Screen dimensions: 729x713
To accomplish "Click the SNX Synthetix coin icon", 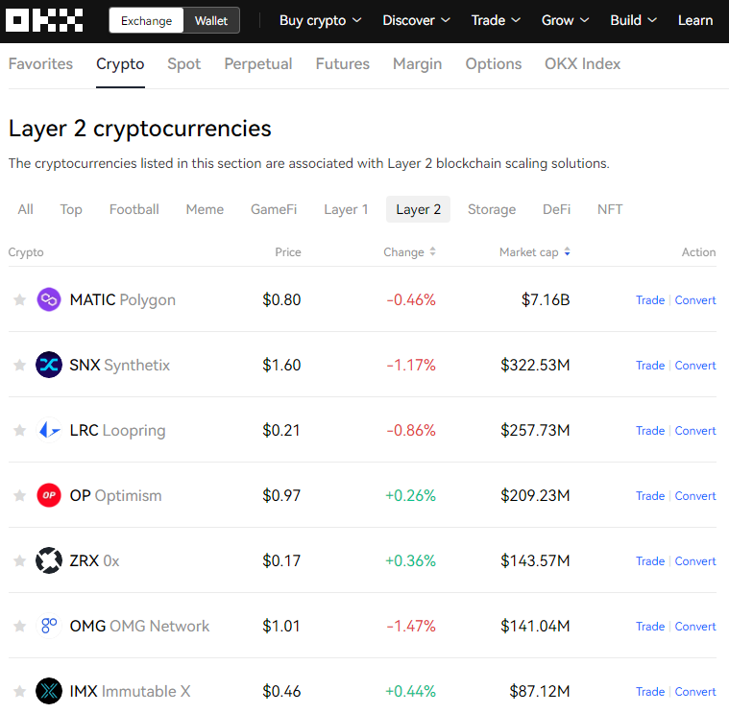I will click(x=49, y=365).
